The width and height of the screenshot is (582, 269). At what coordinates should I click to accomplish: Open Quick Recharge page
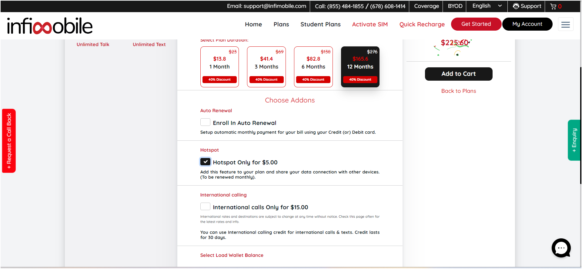pos(422,24)
